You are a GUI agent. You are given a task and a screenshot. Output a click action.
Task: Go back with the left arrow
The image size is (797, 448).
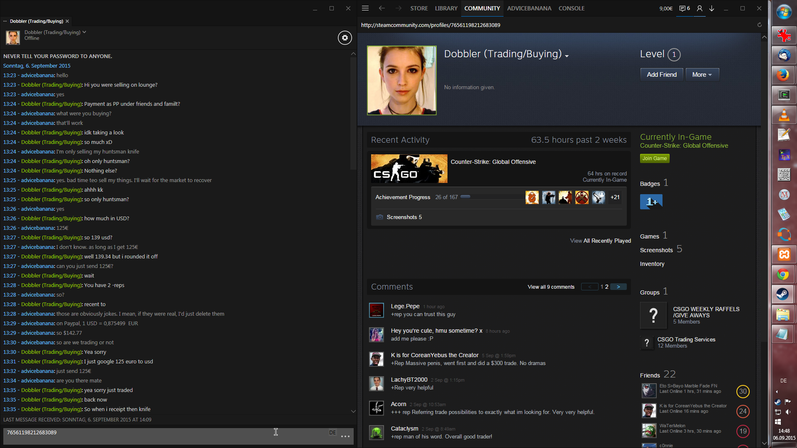click(x=381, y=8)
